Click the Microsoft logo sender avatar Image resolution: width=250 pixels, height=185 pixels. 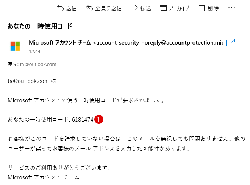[x=15, y=46]
